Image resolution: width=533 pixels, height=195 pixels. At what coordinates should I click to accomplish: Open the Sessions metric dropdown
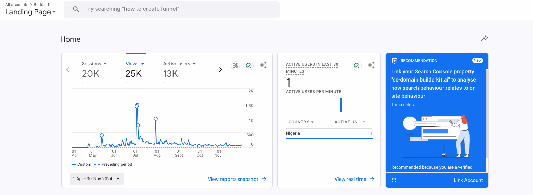click(x=95, y=64)
